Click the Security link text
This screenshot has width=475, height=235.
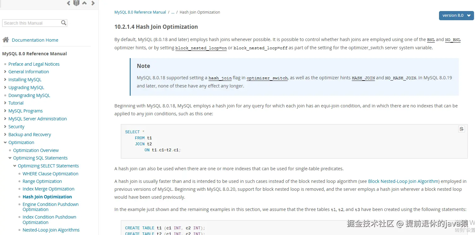point(16,127)
